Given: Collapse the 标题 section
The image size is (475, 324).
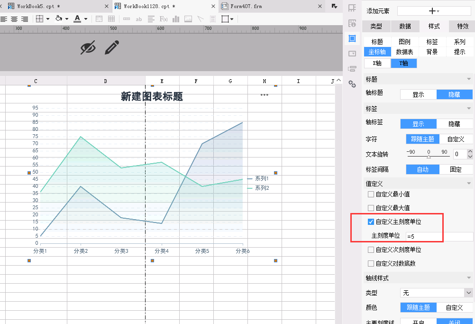Looking at the screenshot, I should 469,79.
